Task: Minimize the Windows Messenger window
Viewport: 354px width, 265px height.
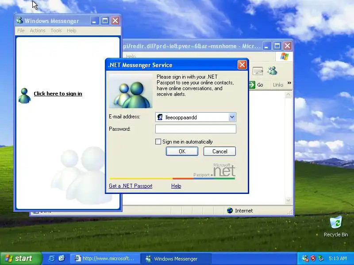Action: pos(95,21)
